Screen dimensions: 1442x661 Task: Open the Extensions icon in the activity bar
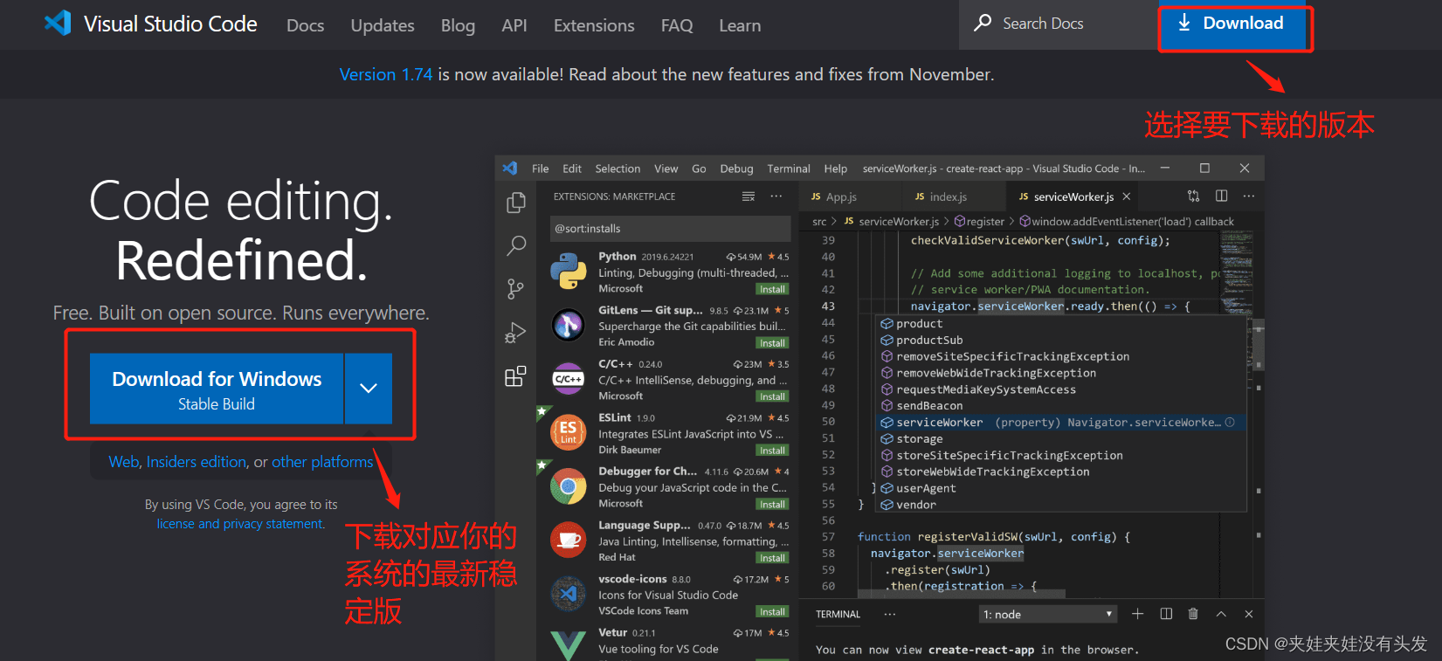coord(516,376)
